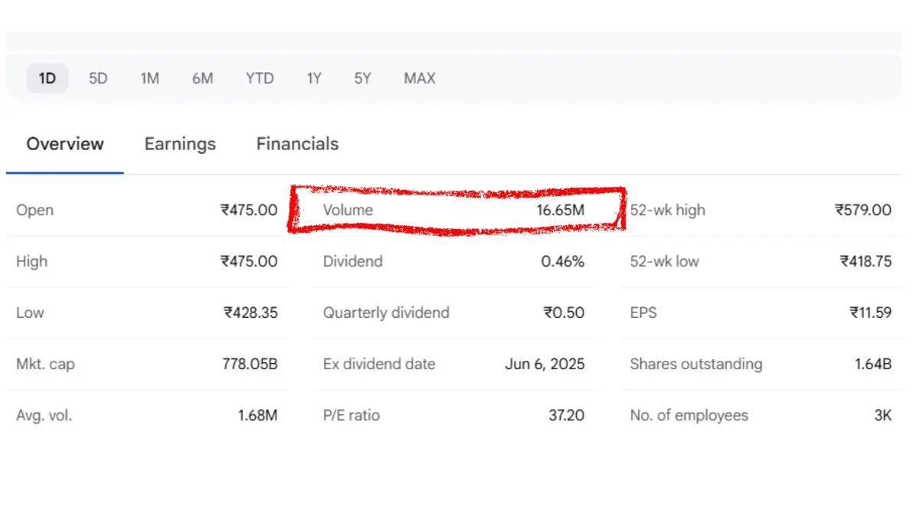Click quarterly dividend value ₹0.50
This screenshot has height=517, width=919.
[564, 312]
